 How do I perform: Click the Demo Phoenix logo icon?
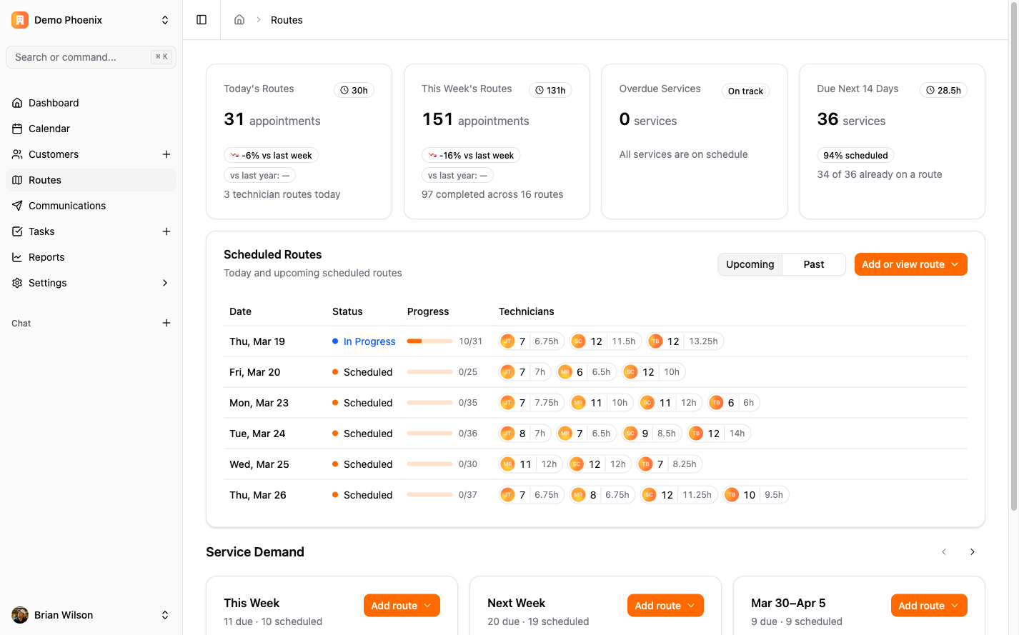click(20, 20)
